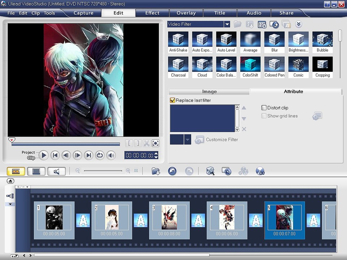Open the filter preset dropdown

click(x=188, y=139)
